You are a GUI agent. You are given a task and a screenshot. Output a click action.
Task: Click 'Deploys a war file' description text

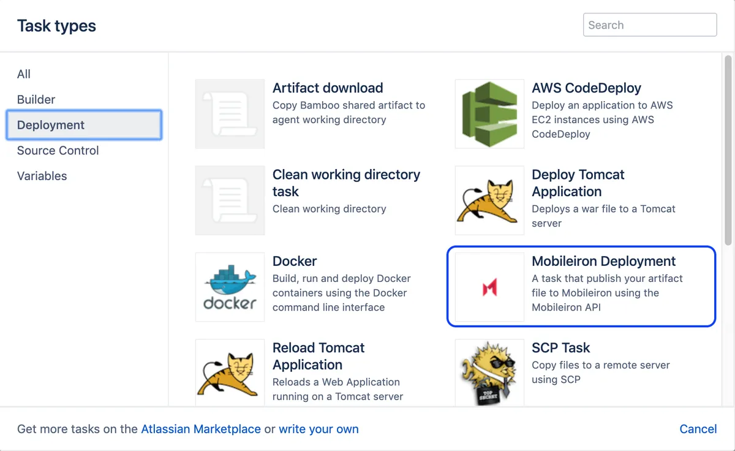pyautogui.click(x=603, y=216)
